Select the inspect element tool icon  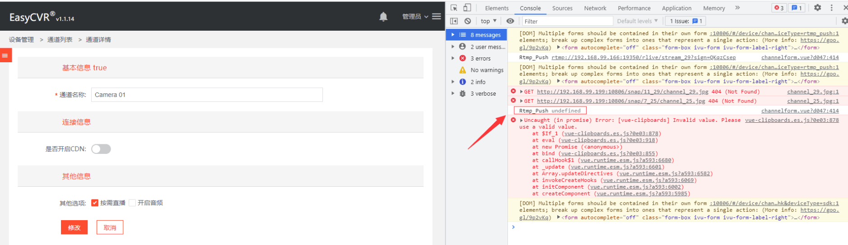coord(454,8)
